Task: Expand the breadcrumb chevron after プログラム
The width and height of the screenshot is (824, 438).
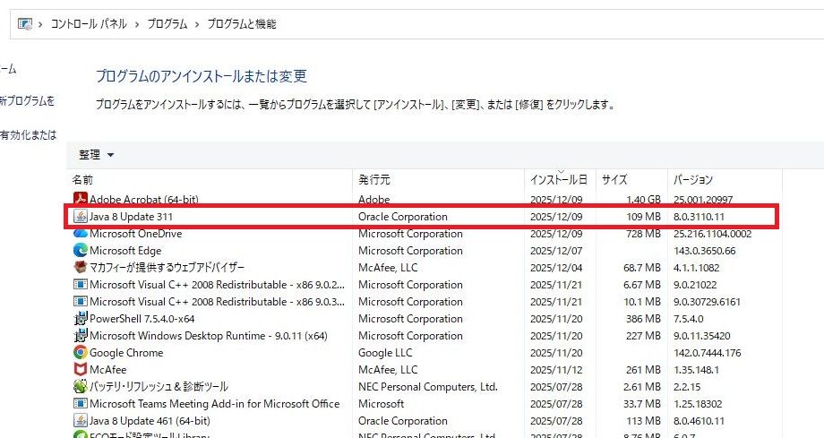Action: coord(197,24)
